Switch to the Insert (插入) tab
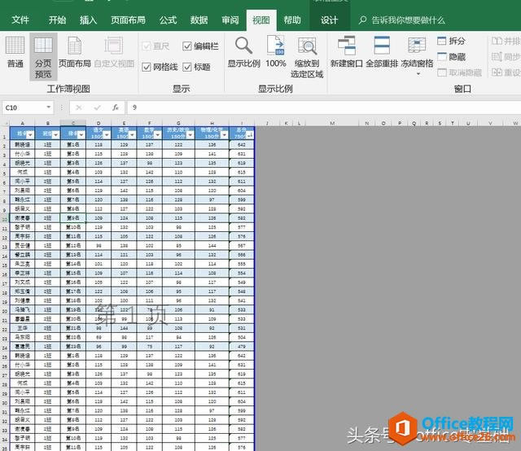Viewport: 521px width, 451px height. tap(88, 20)
